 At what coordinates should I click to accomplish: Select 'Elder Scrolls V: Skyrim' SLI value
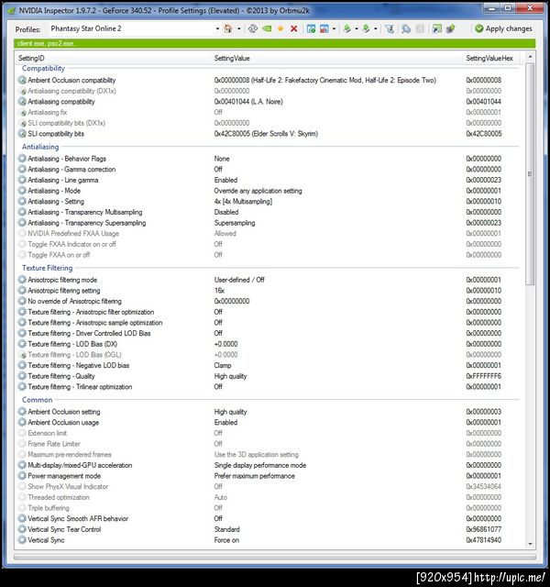pos(266,134)
